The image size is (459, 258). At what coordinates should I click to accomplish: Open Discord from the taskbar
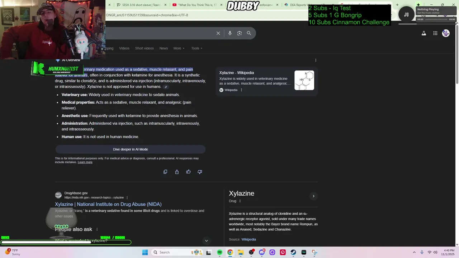(262, 252)
